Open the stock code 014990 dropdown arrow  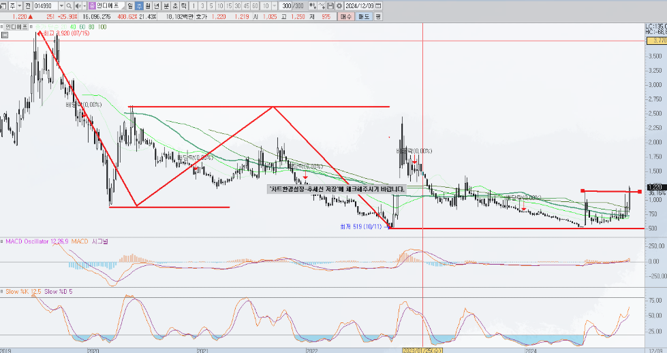pyautogui.click(x=61, y=6)
